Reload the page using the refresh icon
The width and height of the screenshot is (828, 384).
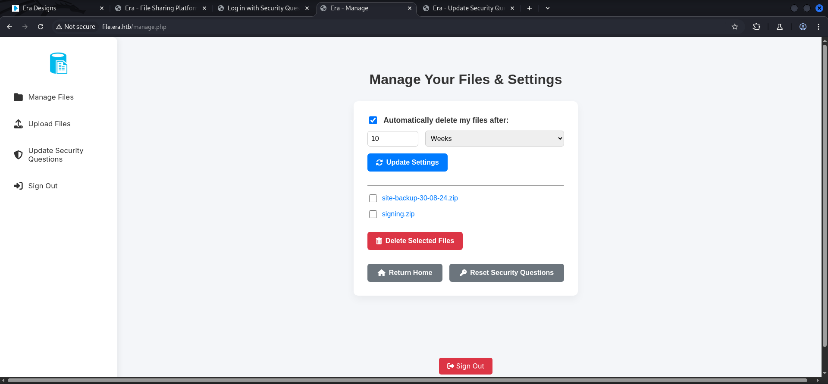point(41,27)
